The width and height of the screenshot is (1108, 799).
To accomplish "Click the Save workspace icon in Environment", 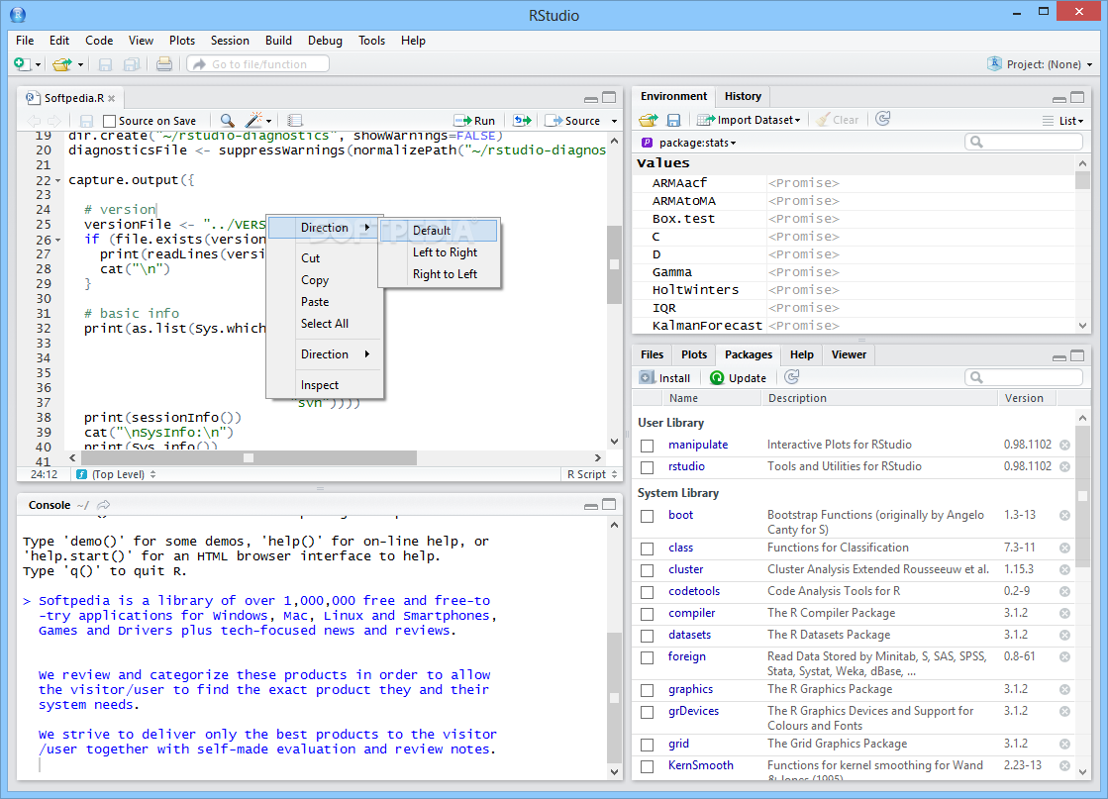I will 673,120.
